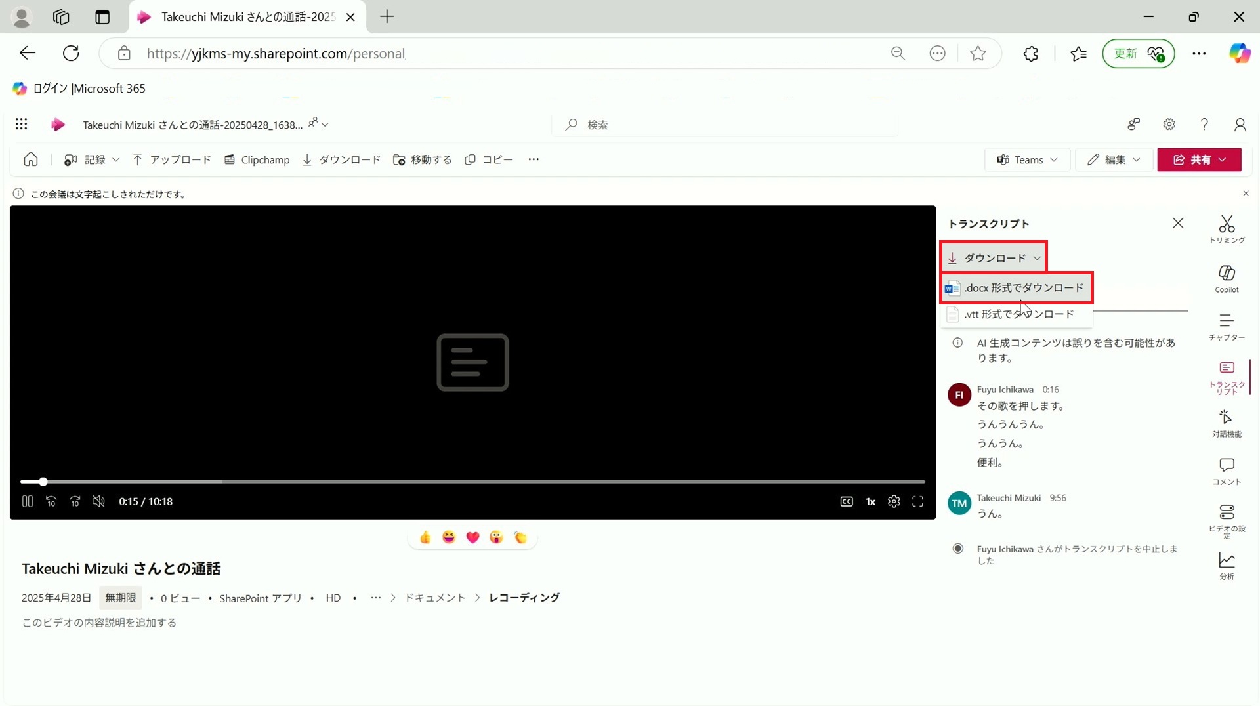Screen dimensions: 1260x706
Task: Click Upload (アップロード) in toolbar
Action: (171, 159)
